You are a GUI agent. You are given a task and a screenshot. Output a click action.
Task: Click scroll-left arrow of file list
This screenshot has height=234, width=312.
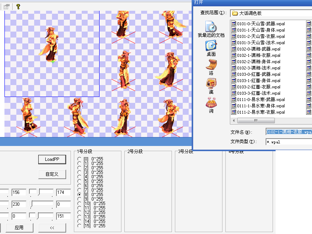click(234, 120)
